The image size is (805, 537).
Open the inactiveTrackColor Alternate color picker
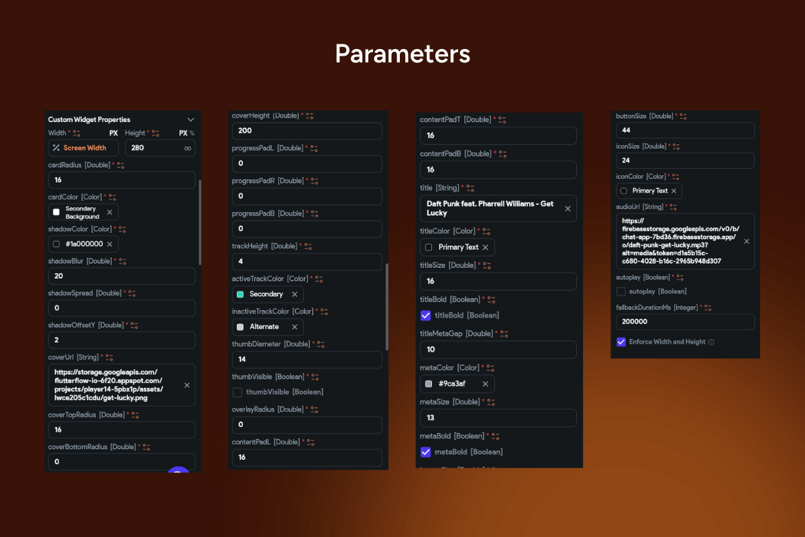click(264, 327)
